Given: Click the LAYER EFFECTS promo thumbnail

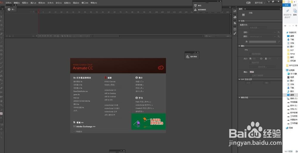Looking at the screenshot, I should tap(148, 122).
